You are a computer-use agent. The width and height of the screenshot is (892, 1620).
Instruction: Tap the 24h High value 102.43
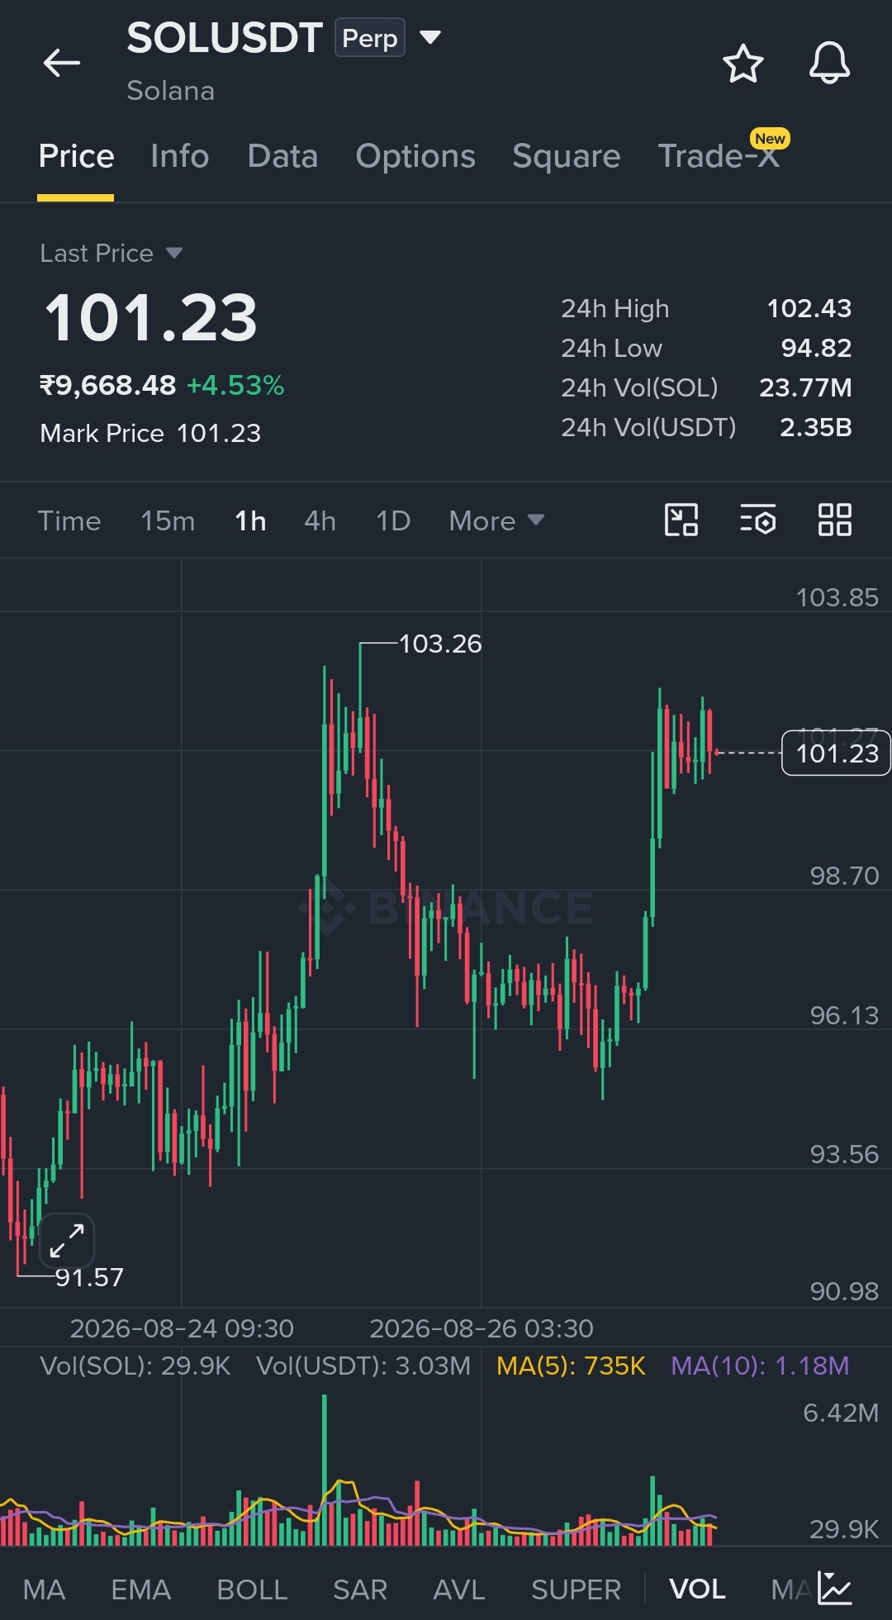(809, 308)
